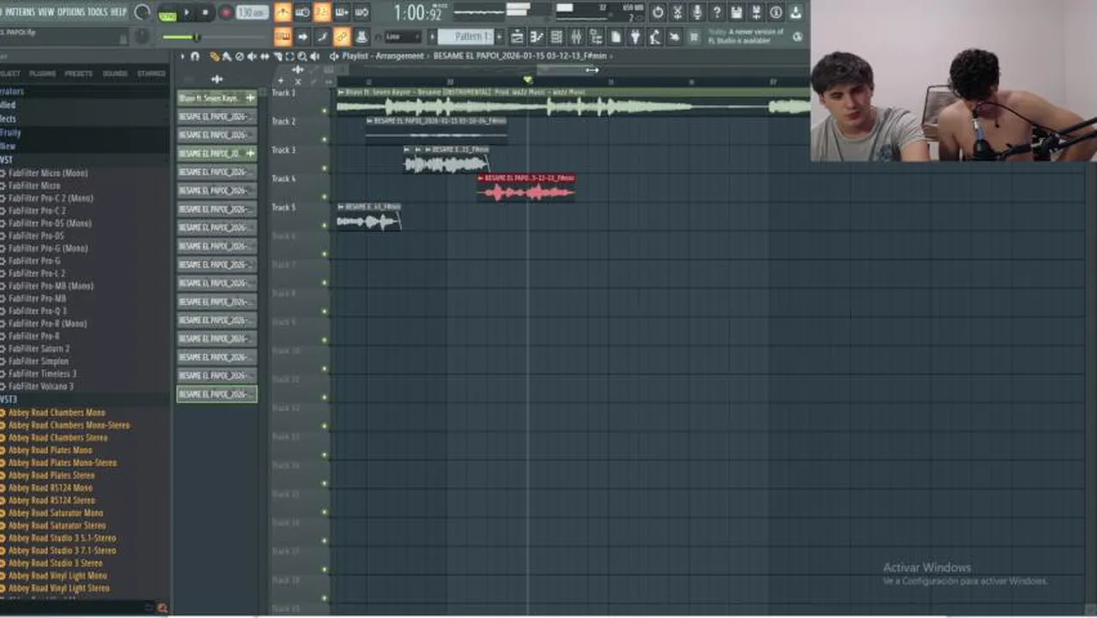This screenshot has width=1097, height=618.
Task: Click the Track 2 label
Action: click(283, 122)
